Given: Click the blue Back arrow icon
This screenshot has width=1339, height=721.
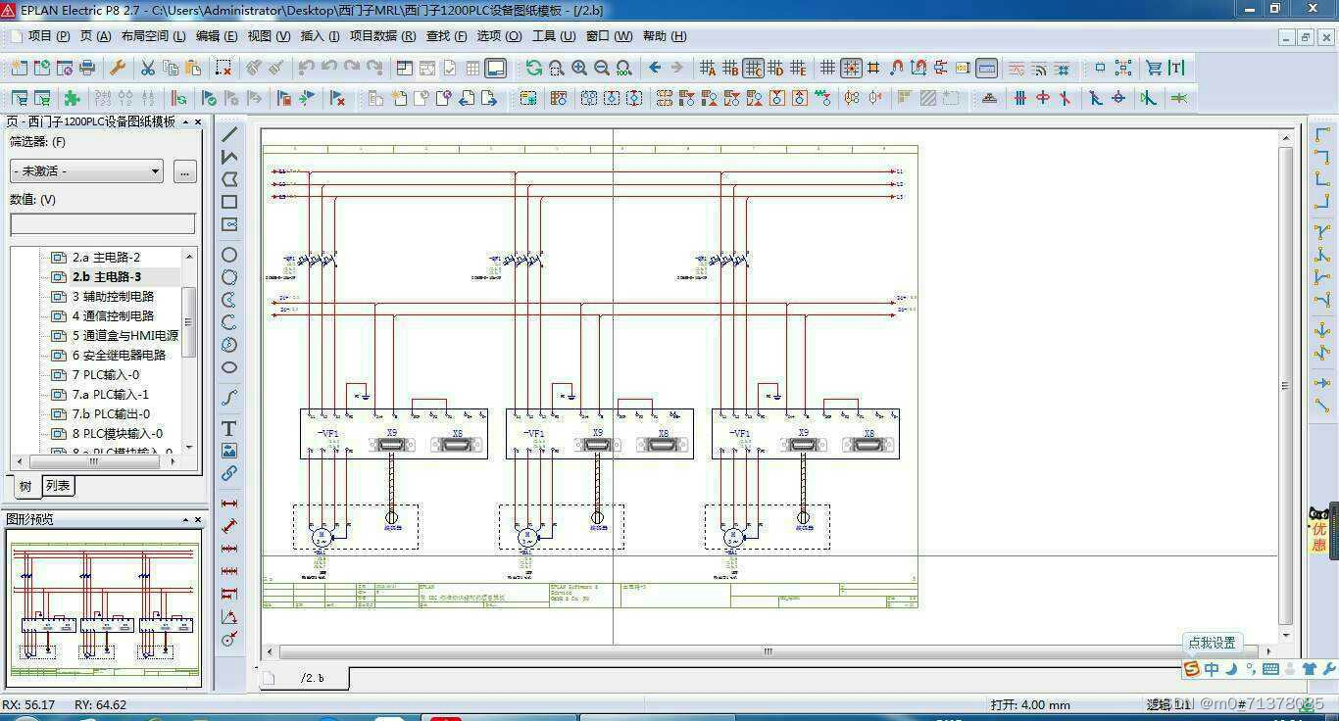Looking at the screenshot, I should click(654, 68).
